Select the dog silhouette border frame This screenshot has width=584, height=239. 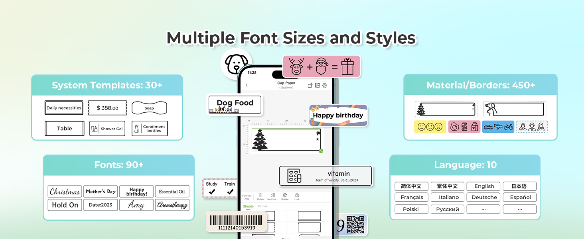coord(514,109)
